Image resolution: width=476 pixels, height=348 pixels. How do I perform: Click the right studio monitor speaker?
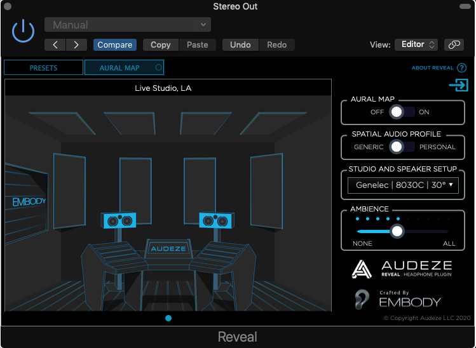click(217, 220)
